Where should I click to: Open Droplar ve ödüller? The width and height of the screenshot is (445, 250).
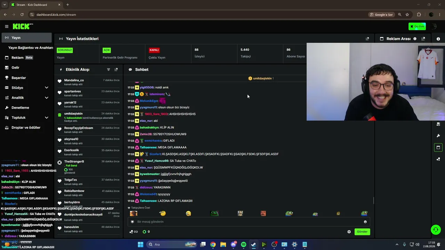[x=26, y=127]
